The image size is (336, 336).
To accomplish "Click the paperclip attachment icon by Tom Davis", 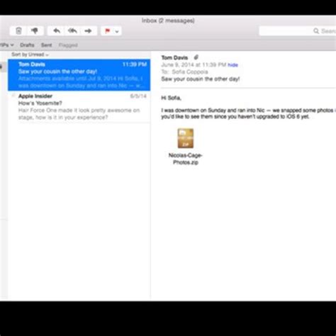I will (196, 57).
